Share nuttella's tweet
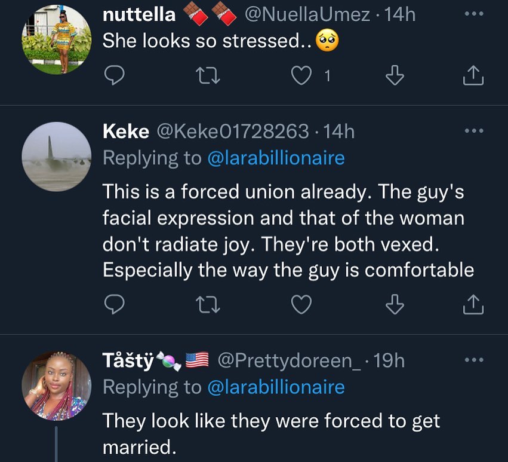The image size is (508, 462). [473, 76]
